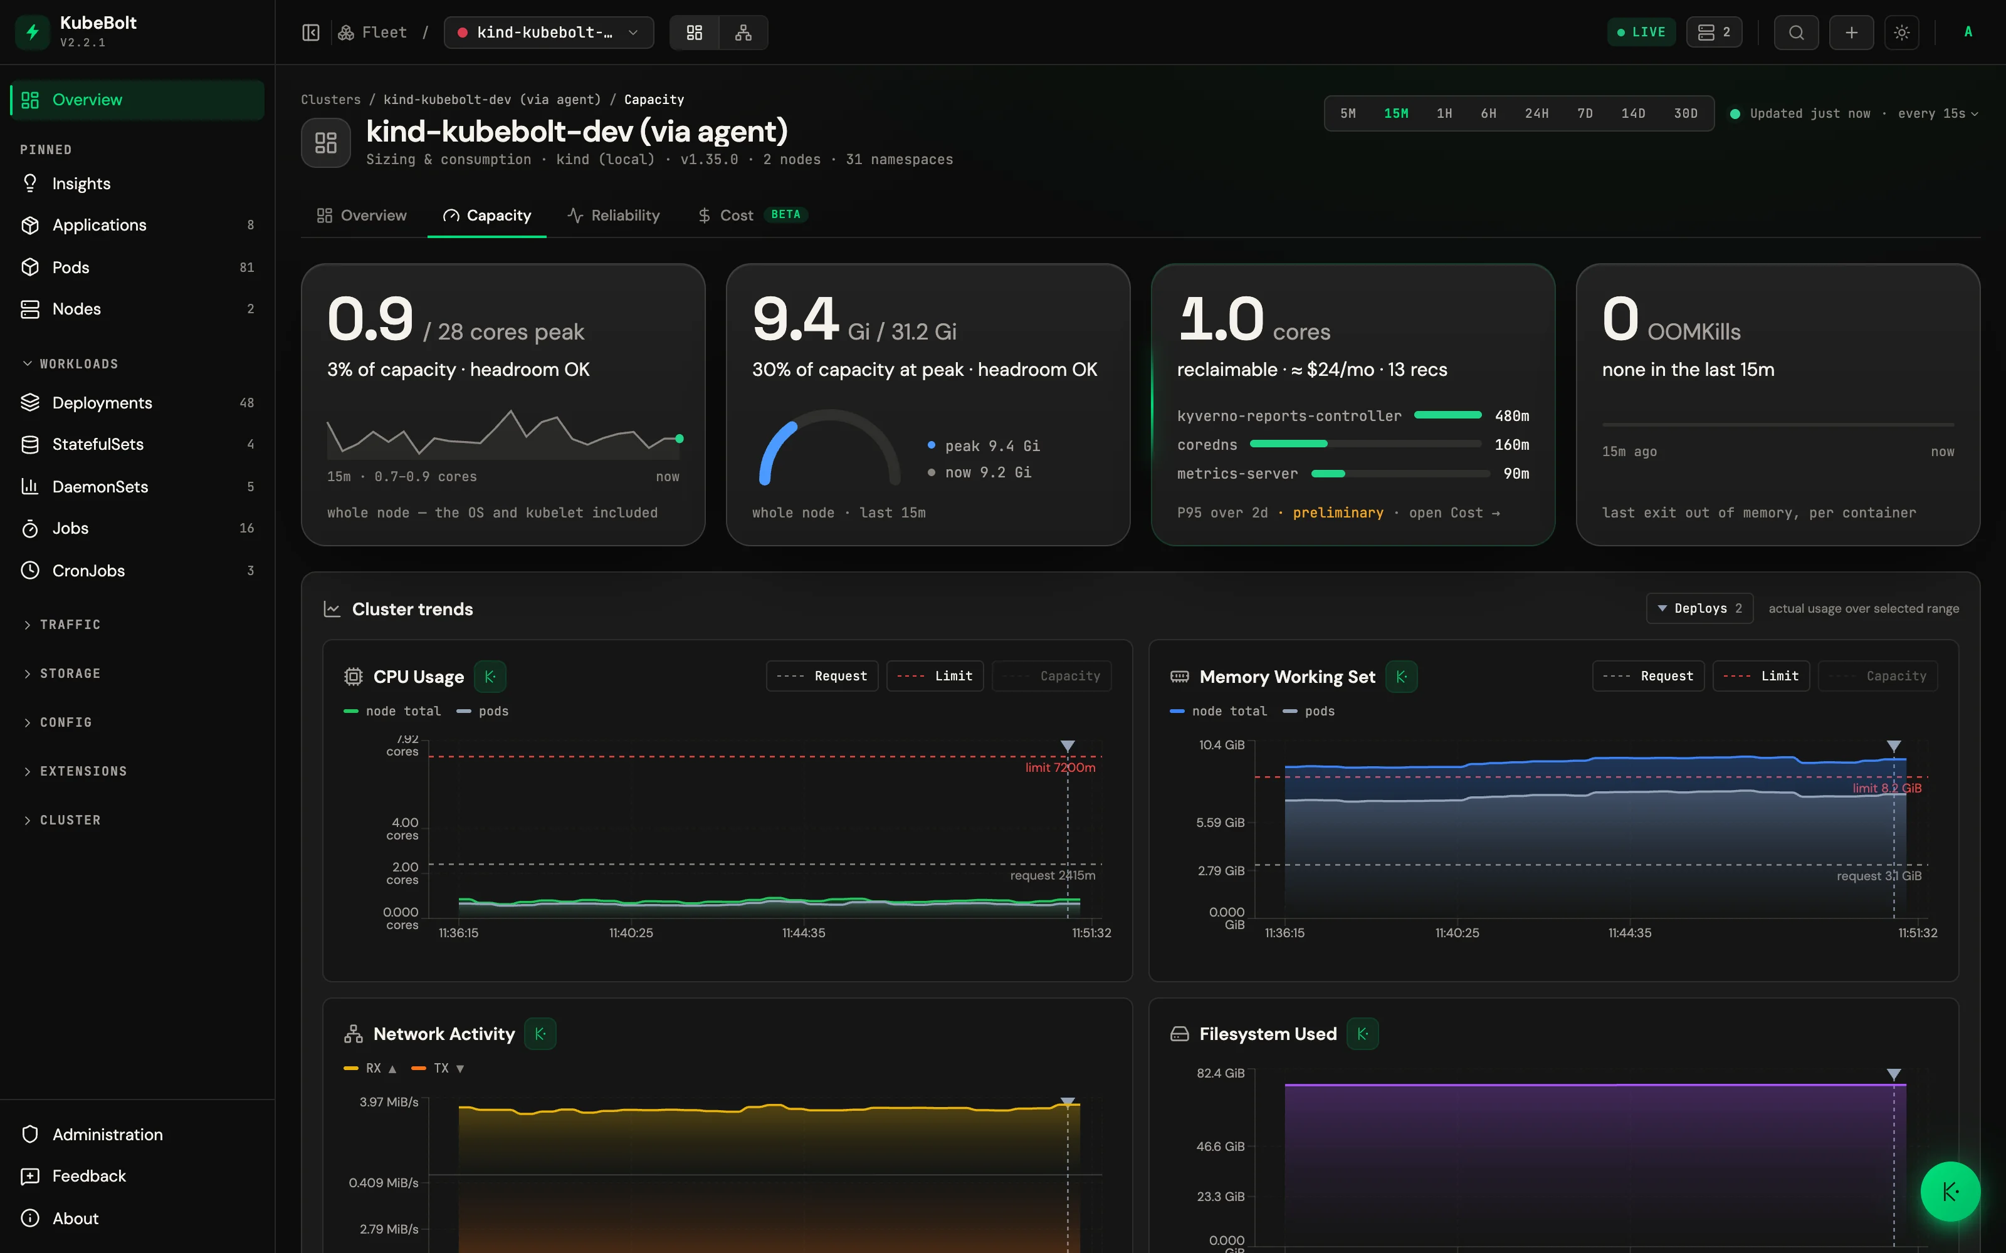This screenshot has width=2006, height=1253.
Task: Click the coredns reclaimable bar
Action: click(x=1365, y=444)
